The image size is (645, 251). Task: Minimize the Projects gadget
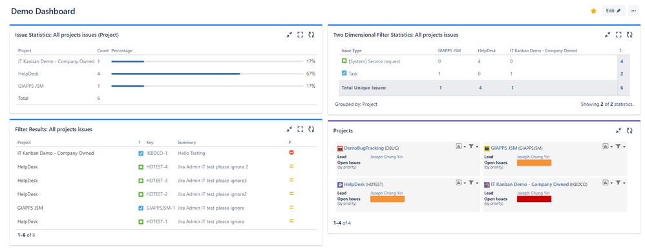(619, 130)
